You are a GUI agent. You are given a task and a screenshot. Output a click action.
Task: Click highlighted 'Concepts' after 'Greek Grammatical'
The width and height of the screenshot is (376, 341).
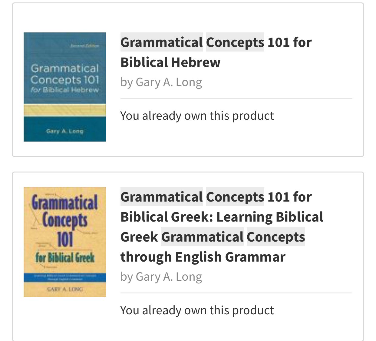[276, 237]
